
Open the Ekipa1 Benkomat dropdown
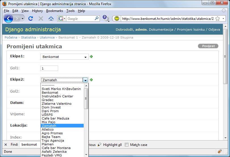pyautogui.click(x=64, y=57)
